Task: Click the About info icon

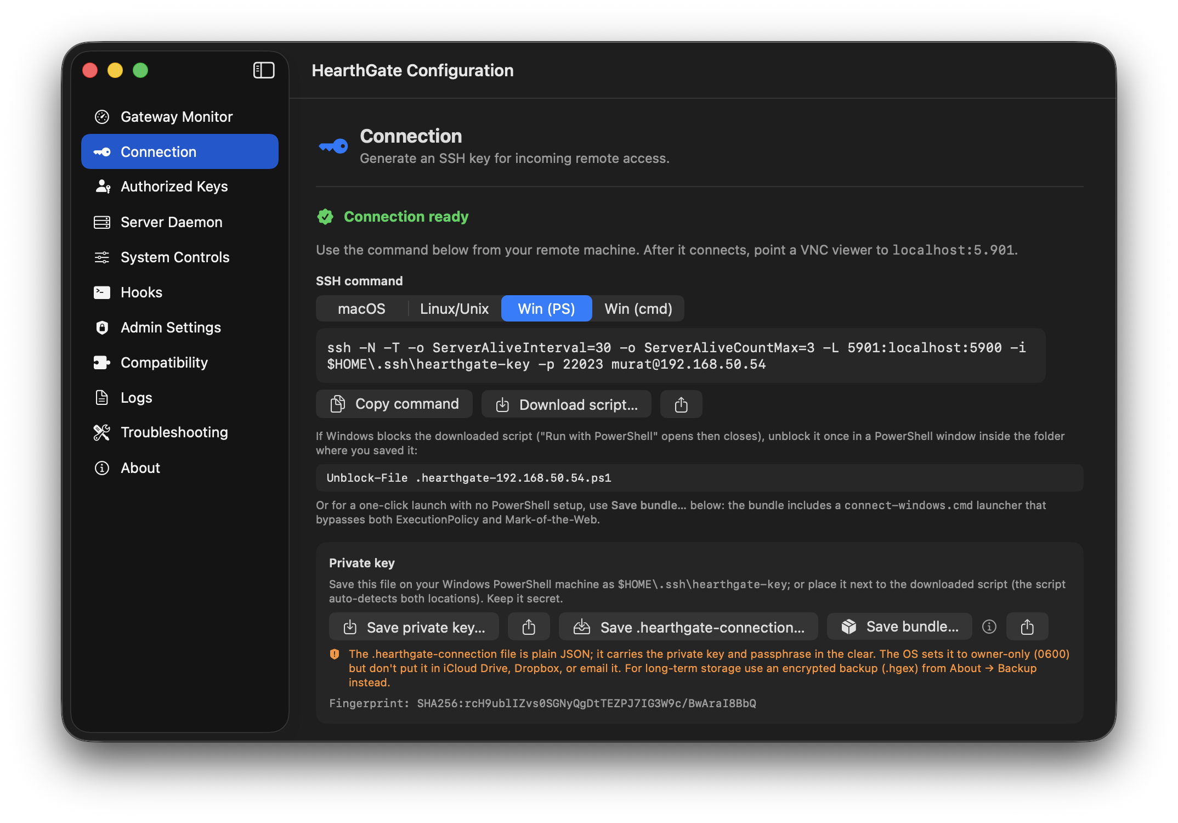Action: coord(102,467)
